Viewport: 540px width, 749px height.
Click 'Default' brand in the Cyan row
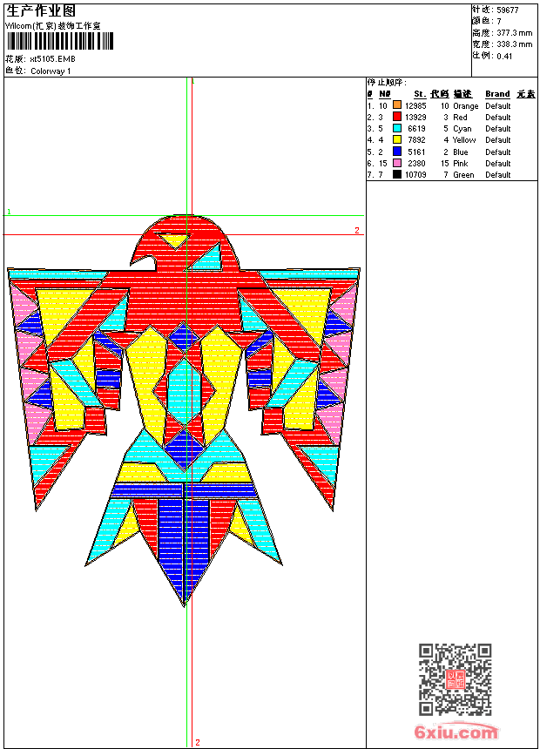498,129
